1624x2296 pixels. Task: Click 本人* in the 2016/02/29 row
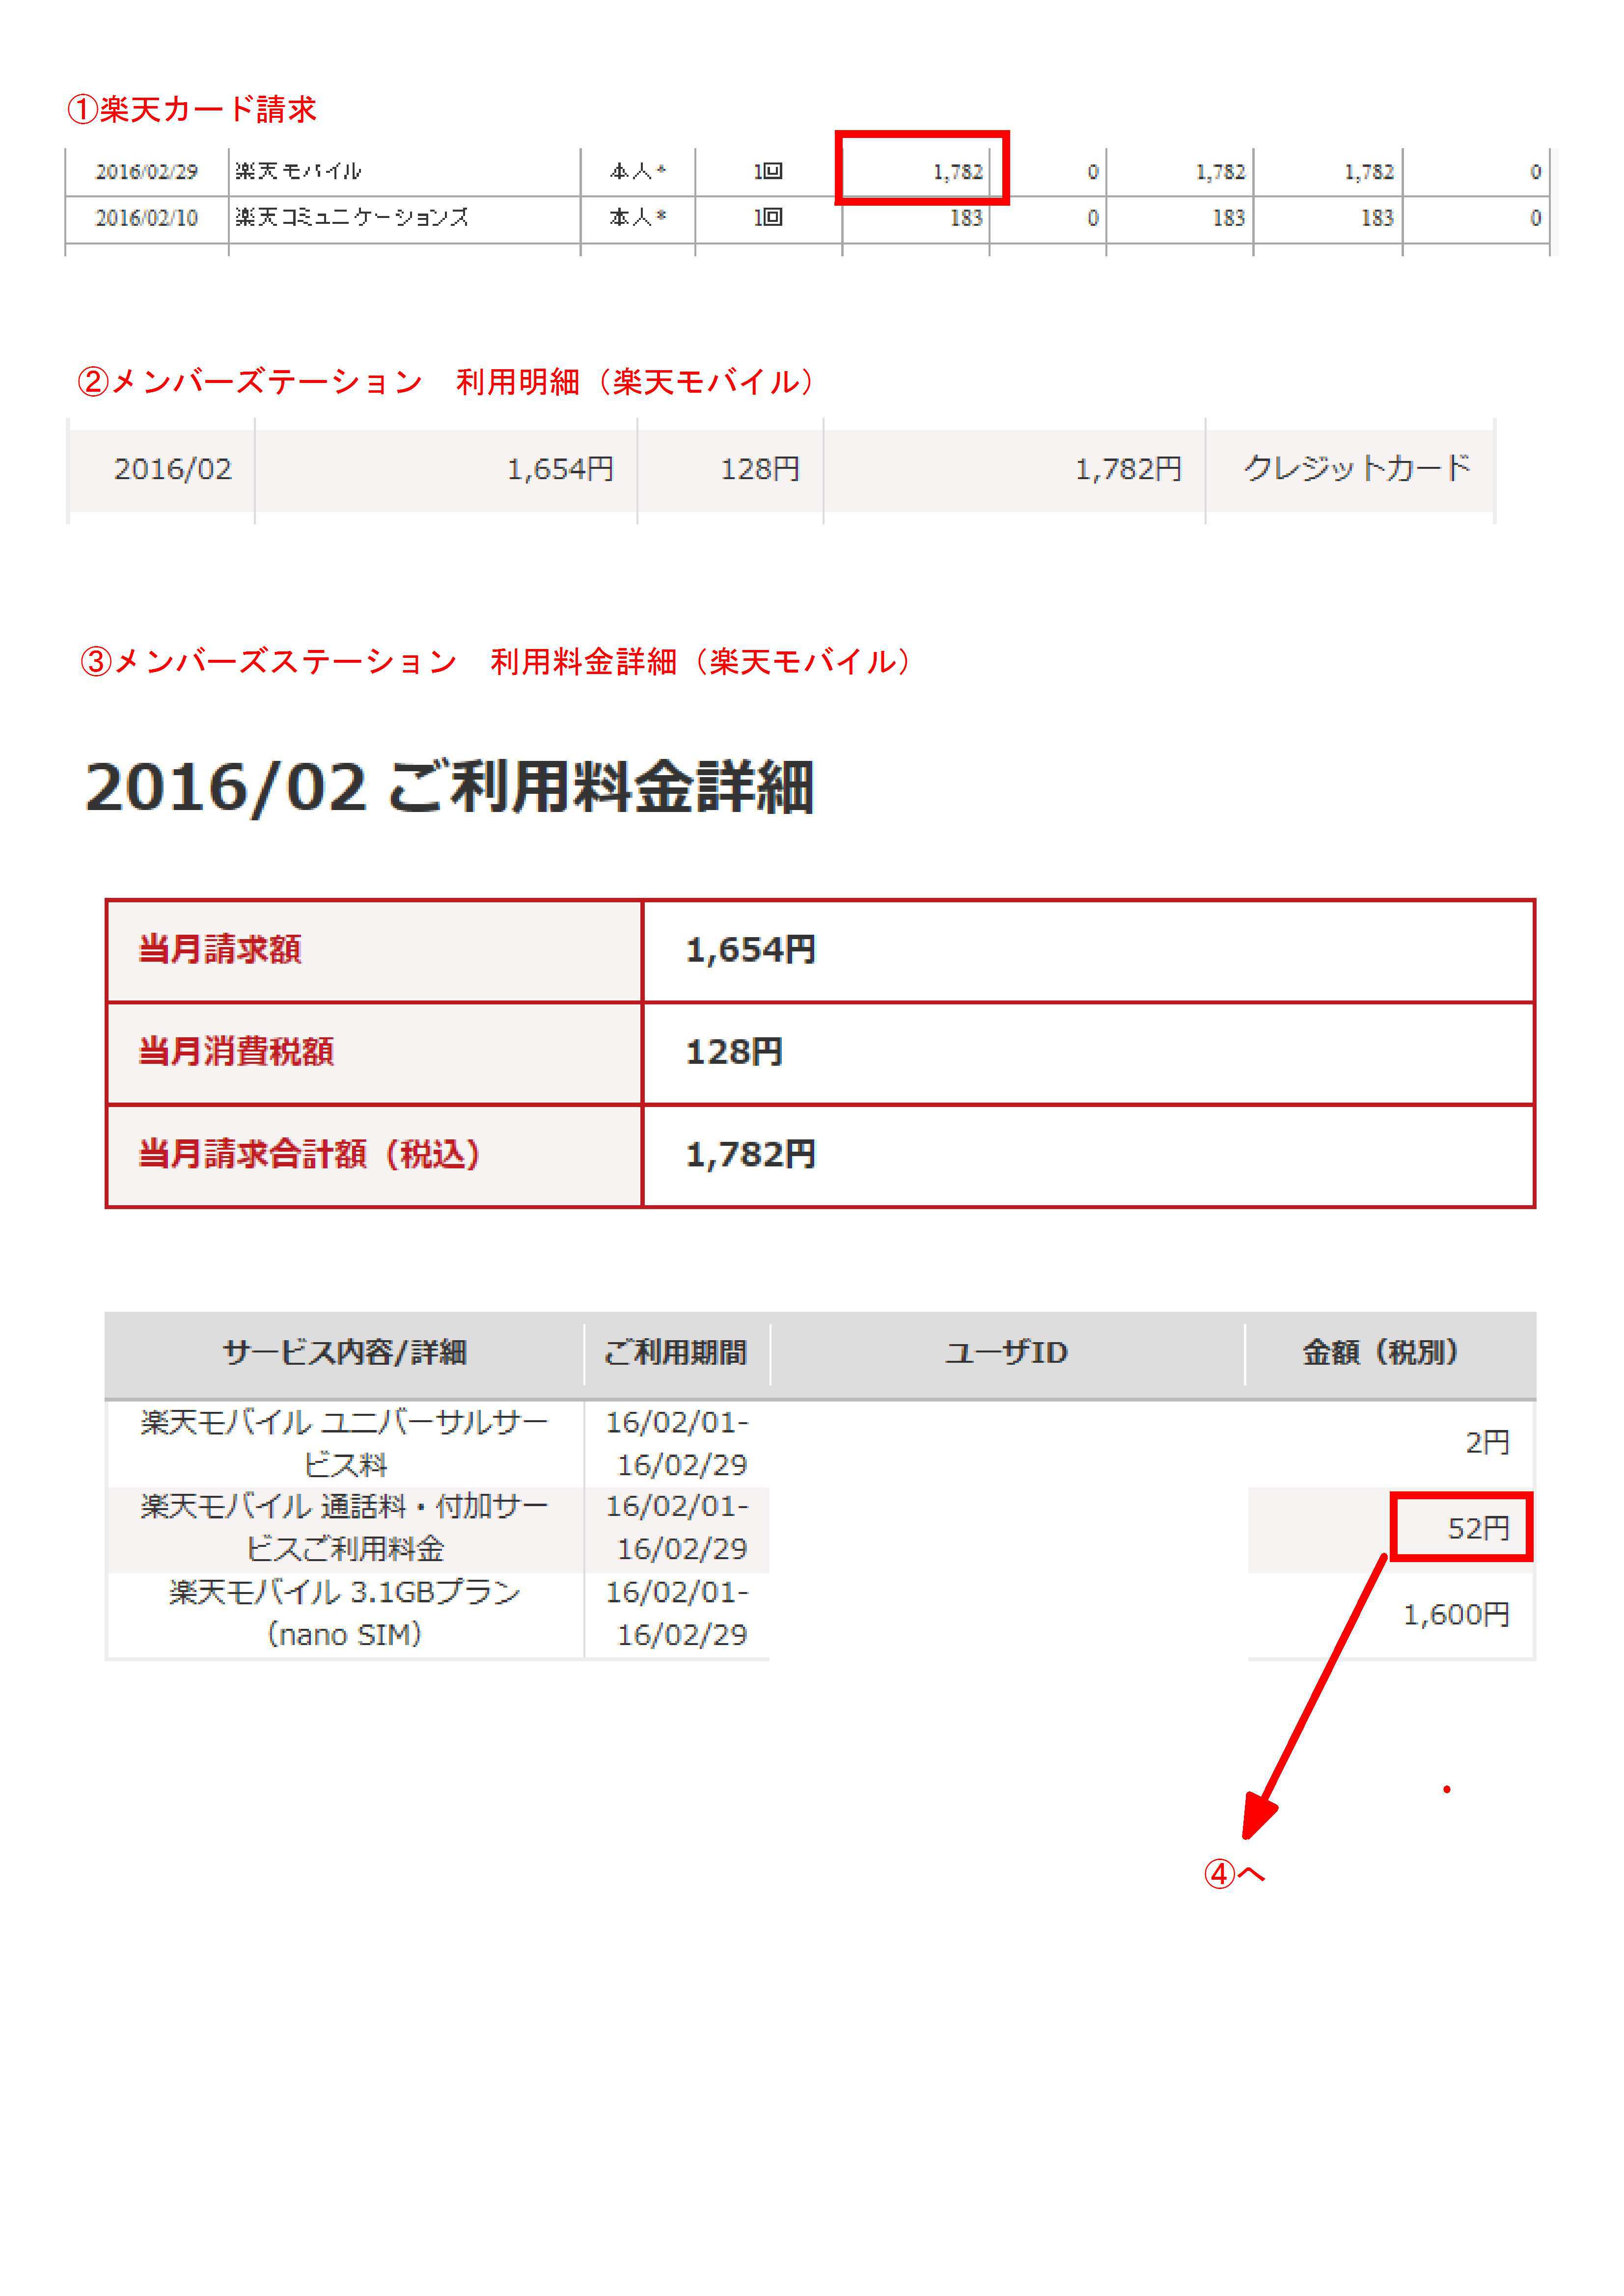637,171
